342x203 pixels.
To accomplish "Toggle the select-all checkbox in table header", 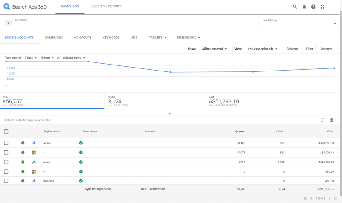I will pyautogui.click(x=6, y=132).
